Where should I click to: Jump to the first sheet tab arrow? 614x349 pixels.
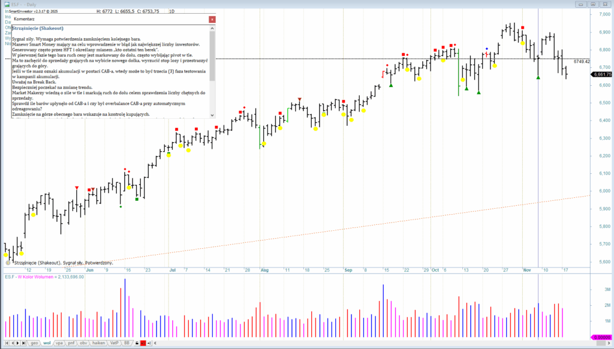point(7,343)
